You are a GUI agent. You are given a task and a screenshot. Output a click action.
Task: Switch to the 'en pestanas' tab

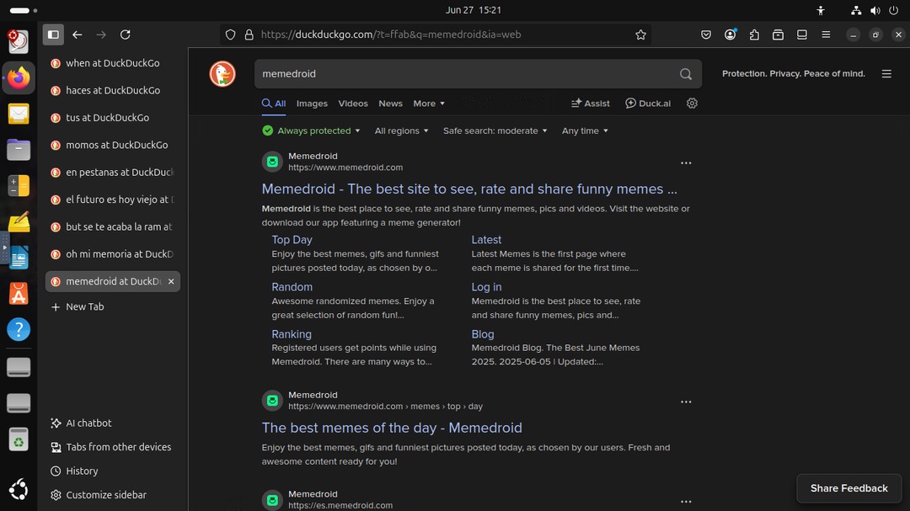[x=113, y=173]
